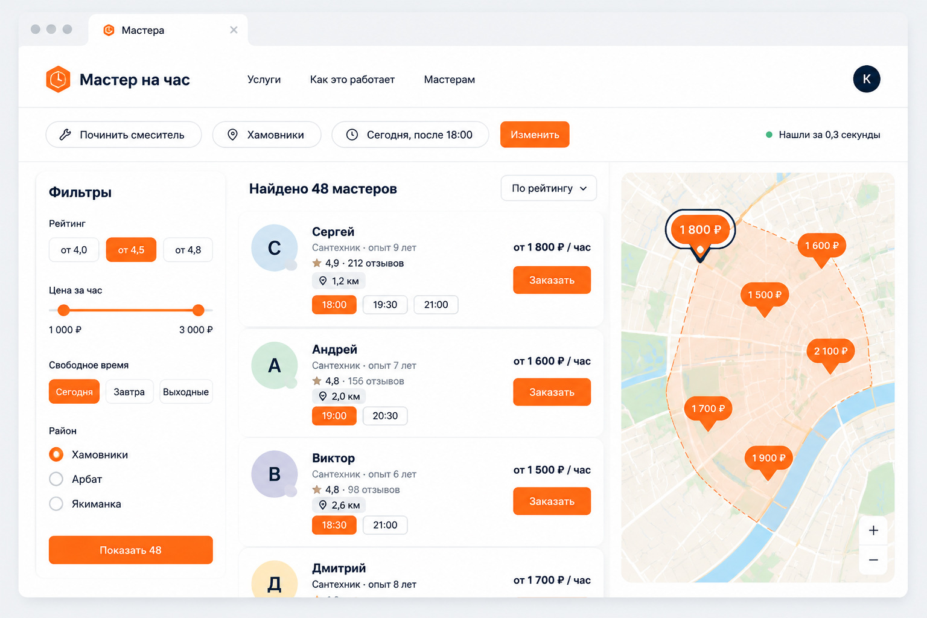Open the По рейтингу sort dropdown

click(549, 188)
